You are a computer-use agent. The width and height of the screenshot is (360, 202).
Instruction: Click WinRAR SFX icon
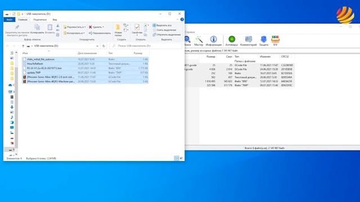pos(275,41)
